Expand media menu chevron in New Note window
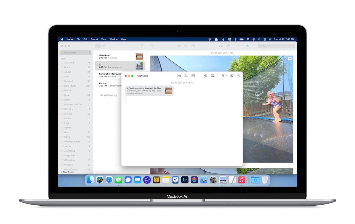The width and height of the screenshot is (355, 224). (216, 76)
